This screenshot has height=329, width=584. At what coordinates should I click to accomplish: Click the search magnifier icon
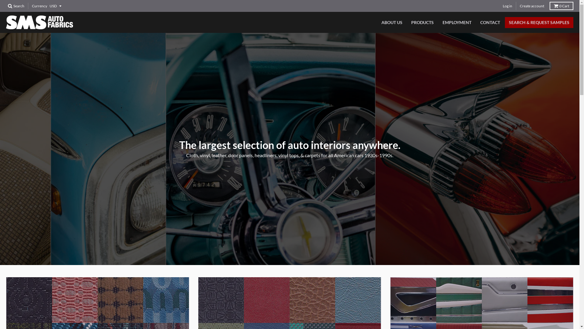[10, 6]
